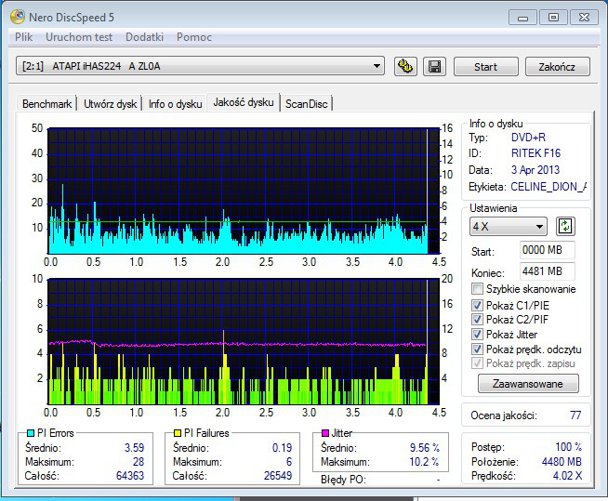This screenshot has width=608, height=501.
Task: Maximize the Nero DiscSpeed window
Action: pyautogui.click(x=553, y=18)
